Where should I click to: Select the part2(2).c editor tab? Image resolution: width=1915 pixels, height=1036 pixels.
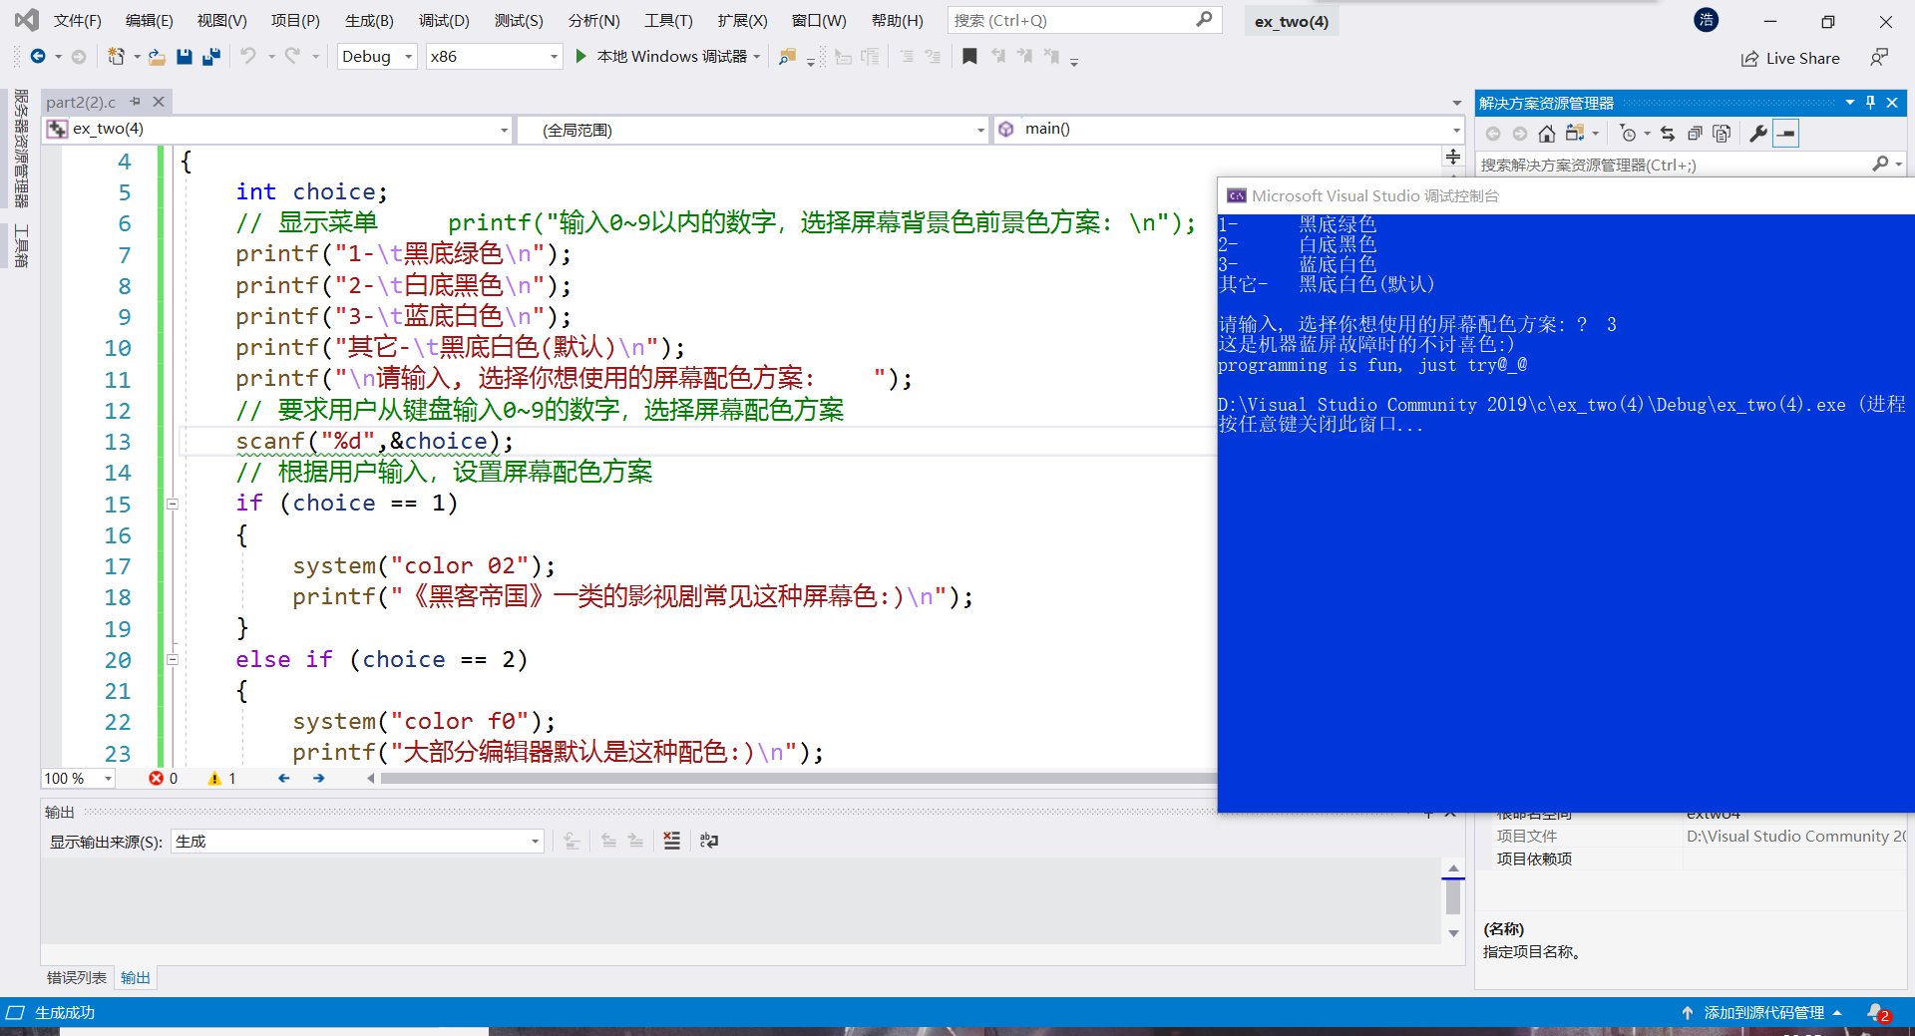click(x=81, y=102)
